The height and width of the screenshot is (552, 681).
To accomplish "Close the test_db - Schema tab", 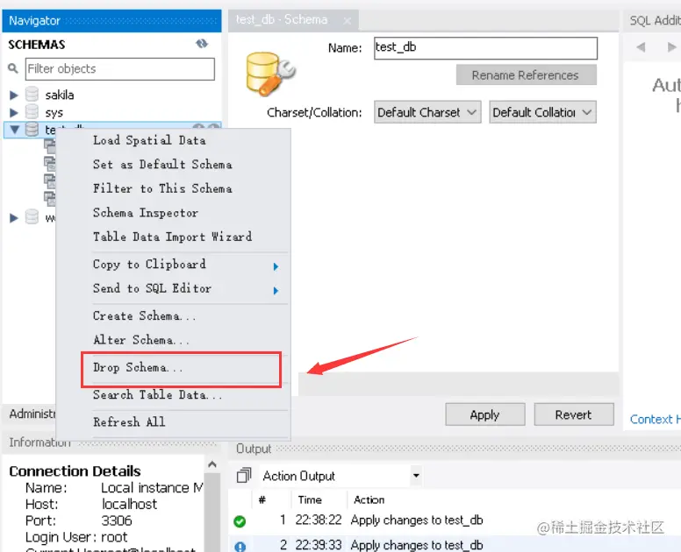I will 347,20.
